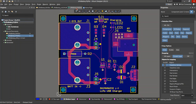The height and width of the screenshot is (104, 196).
Task: Open the dropdown arrow beside the filter button
Action: tap(194, 12)
